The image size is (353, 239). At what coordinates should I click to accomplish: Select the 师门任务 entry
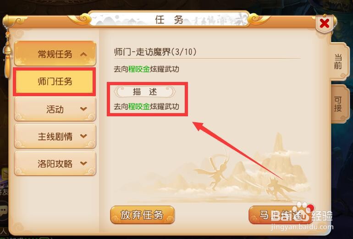click(x=55, y=81)
